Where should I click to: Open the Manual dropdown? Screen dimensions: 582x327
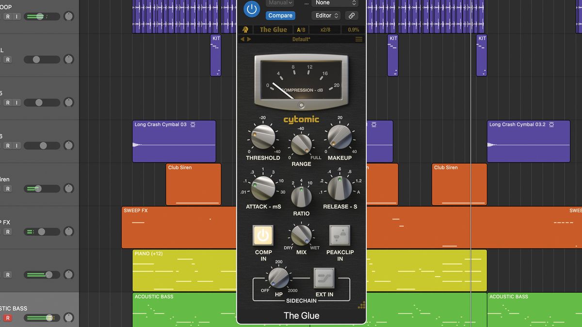tap(280, 3)
